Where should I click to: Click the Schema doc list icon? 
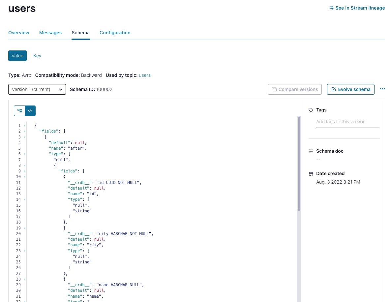point(311,151)
